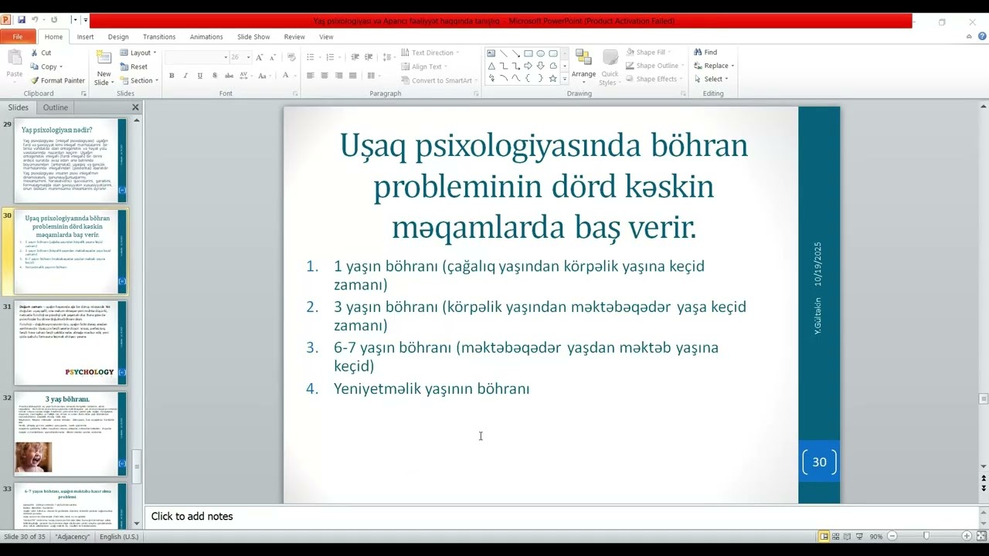This screenshot has width=989, height=556.
Task: Switch to the Insert tab
Action: [x=85, y=36]
